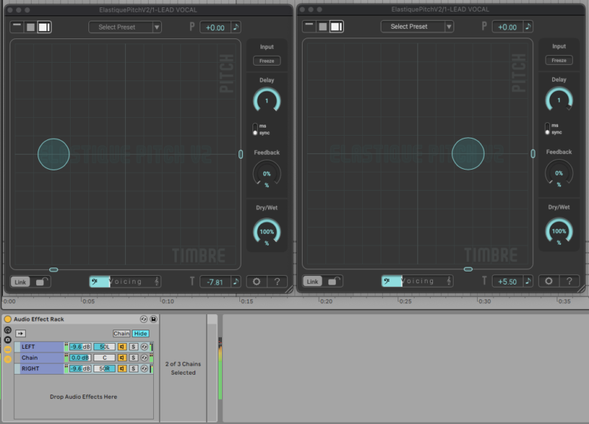The height and width of the screenshot is (424, 589).
Task: Open settings gear in left ElastiquePitch window
Action: 256,281
